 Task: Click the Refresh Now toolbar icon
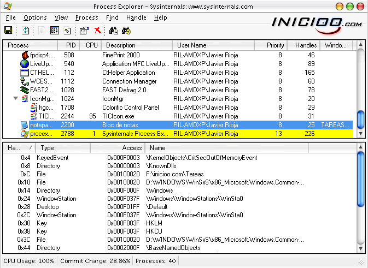tap(25, 31)
